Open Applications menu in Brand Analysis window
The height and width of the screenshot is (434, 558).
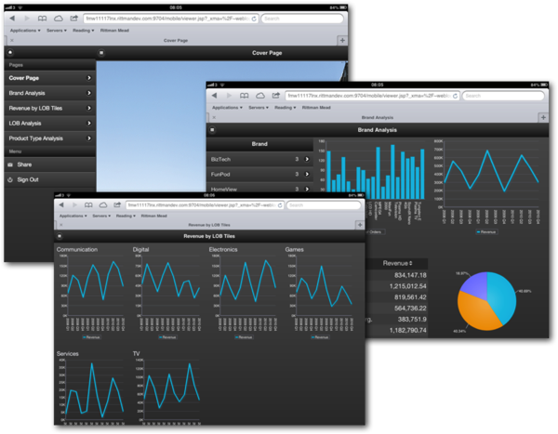click(x=227, y=108)
